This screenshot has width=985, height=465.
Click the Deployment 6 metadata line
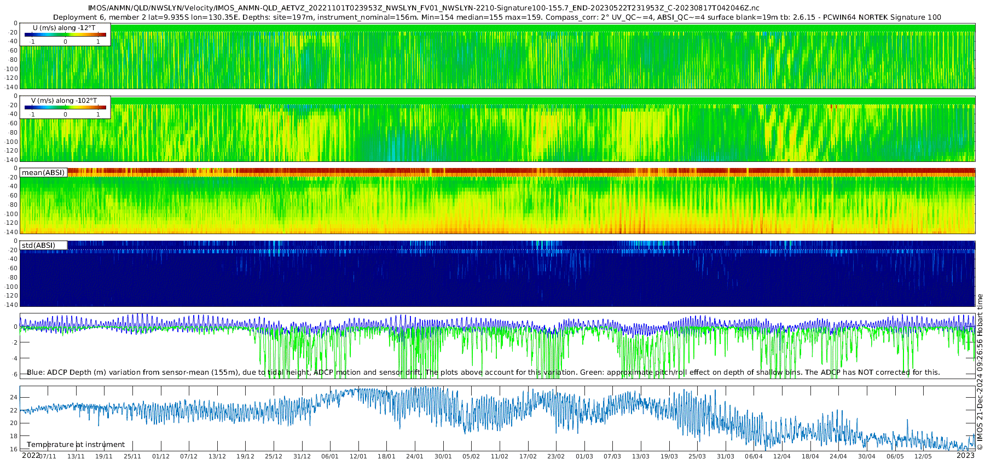[497, 17]
